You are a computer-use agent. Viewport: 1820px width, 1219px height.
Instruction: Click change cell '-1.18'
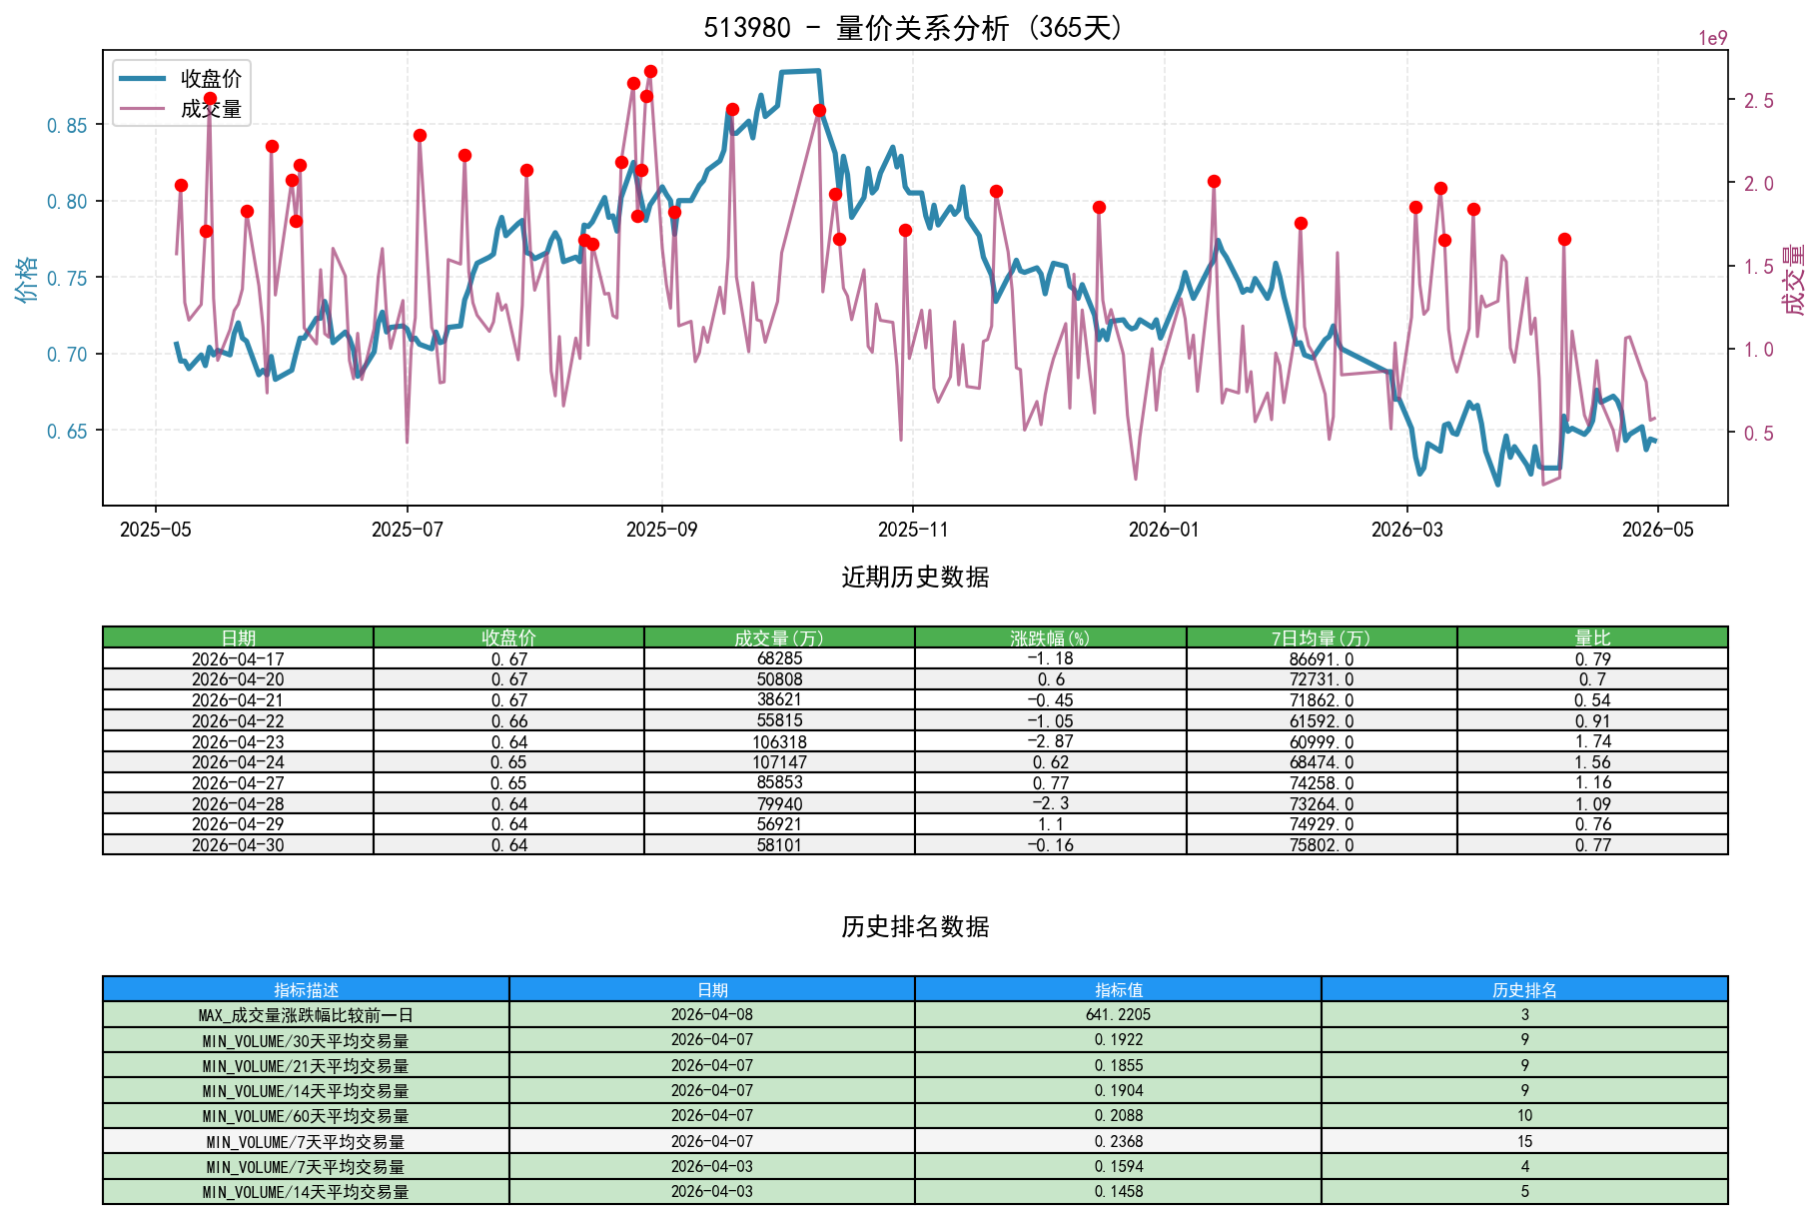1050,658
